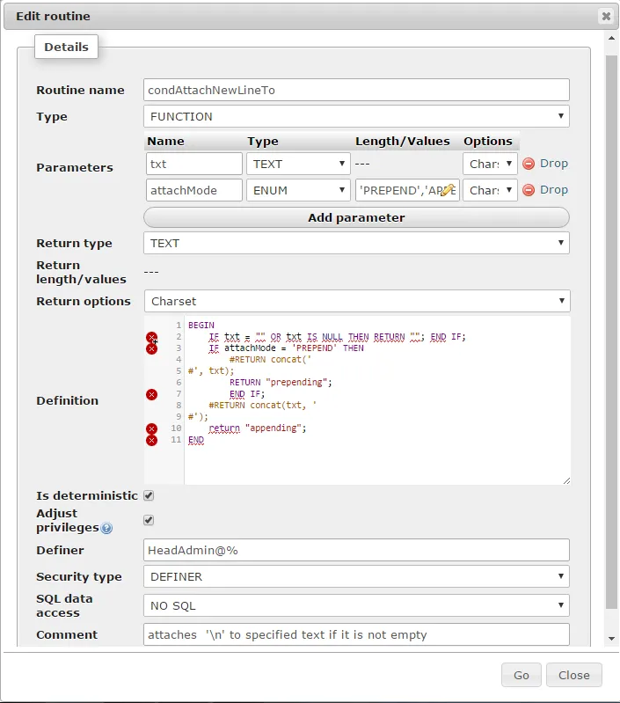Open the ENUM values editor pencil icon

click(x=448, y=190)
